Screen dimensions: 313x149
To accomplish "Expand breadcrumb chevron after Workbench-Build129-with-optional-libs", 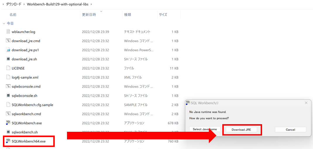I will [92, 4].
